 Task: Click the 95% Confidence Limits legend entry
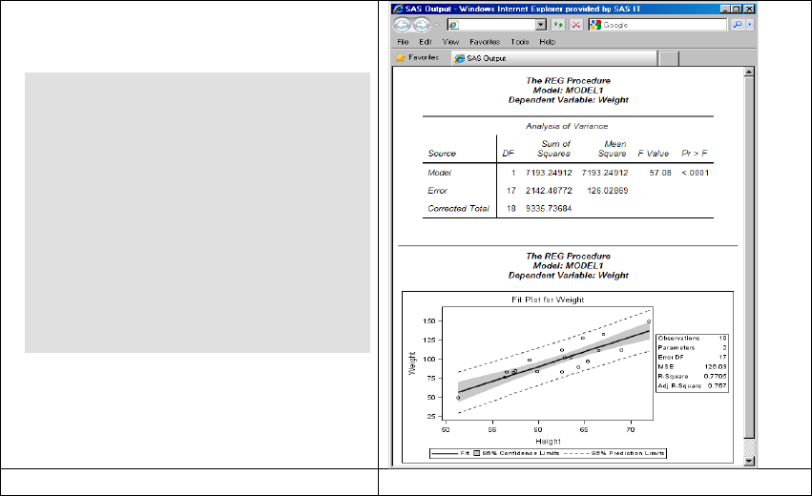517,453
